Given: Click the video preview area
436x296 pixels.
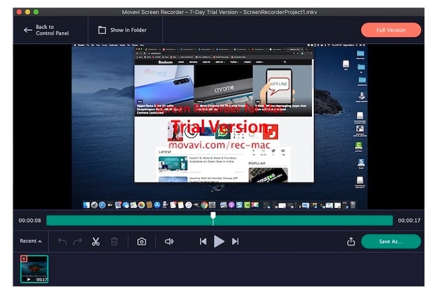Looking at the screenshot, I should click(219, 127).
